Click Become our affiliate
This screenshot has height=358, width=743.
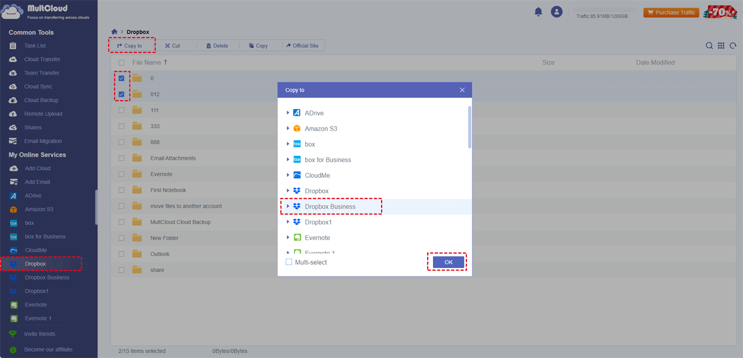click(x=48, y=350)
